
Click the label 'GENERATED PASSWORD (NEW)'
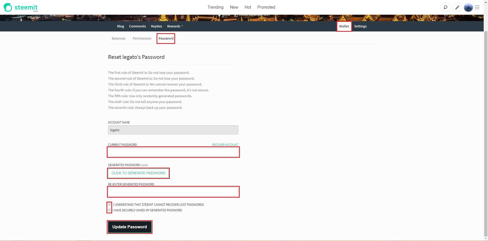(128, 165)
